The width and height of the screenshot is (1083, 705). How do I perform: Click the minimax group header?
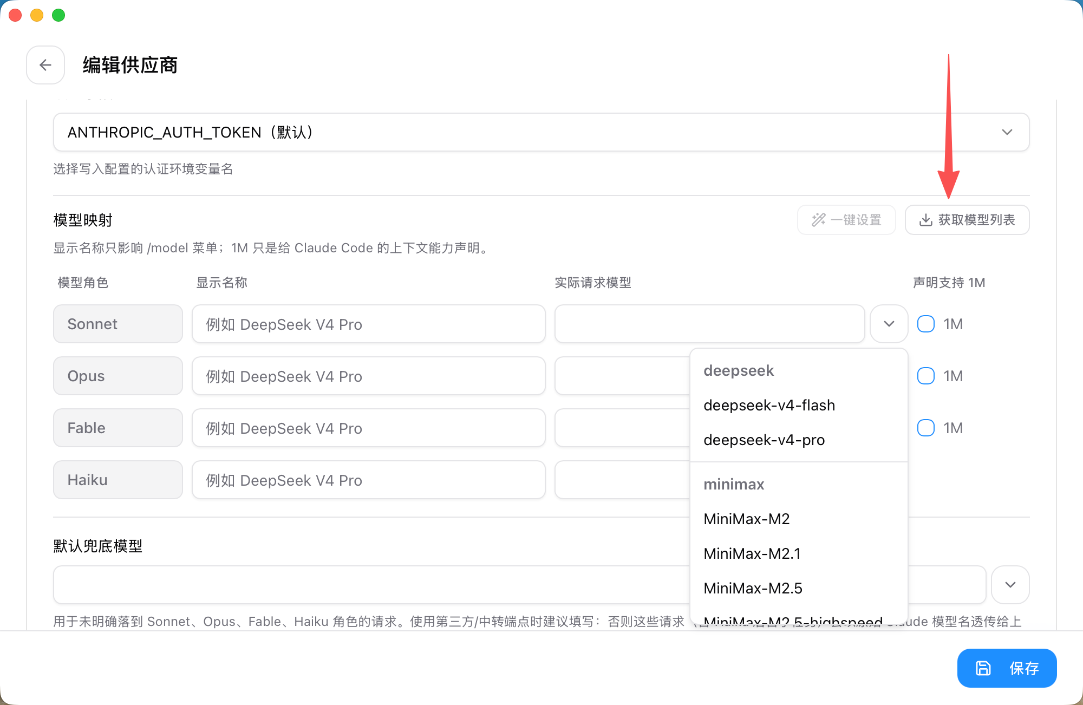(734, 484)
